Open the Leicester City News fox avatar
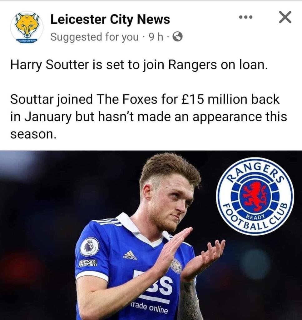Viewport: 302px width, 320px height. (27, 27)
